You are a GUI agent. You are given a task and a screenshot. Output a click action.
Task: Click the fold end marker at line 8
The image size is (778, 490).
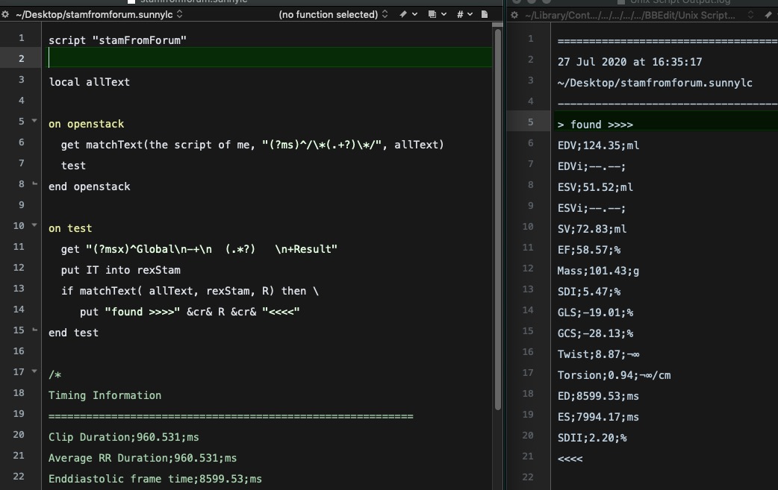point(34,183)
